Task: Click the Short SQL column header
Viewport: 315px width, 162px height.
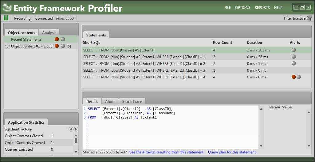Action: coord(91,43)
